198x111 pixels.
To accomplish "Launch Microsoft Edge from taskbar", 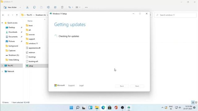I will click(x=103, y=108).
